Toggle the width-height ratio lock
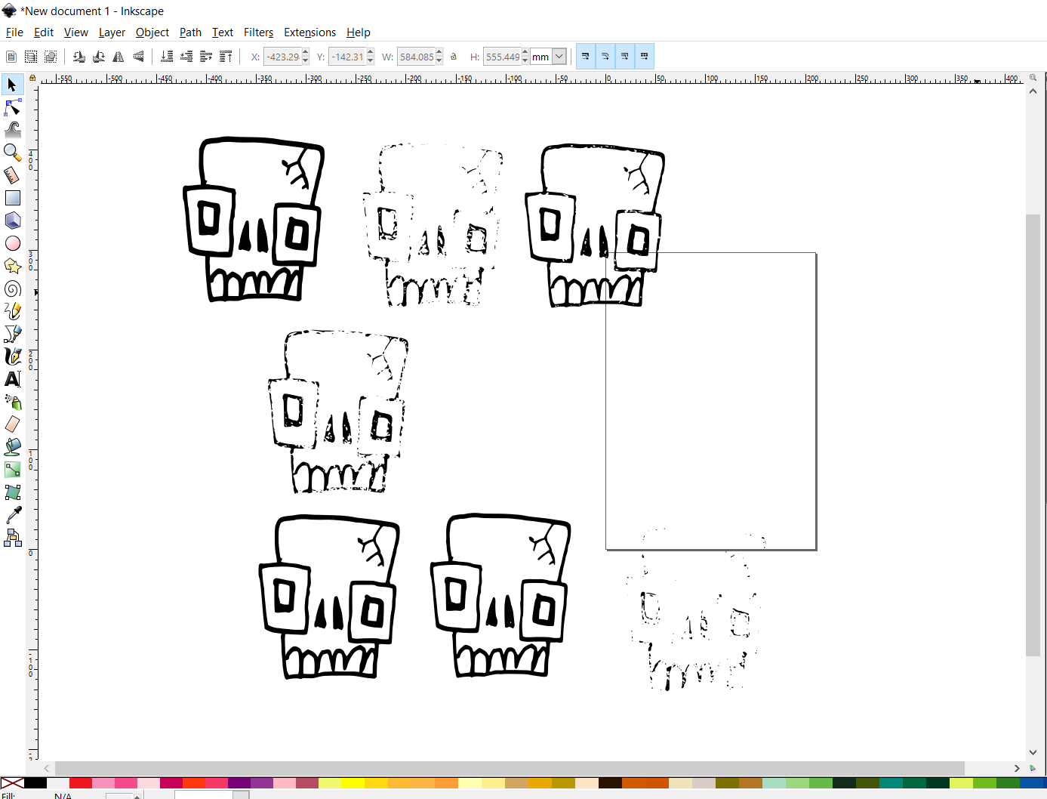The height and width of the screenshot is (799, 1047). point(454,56)
